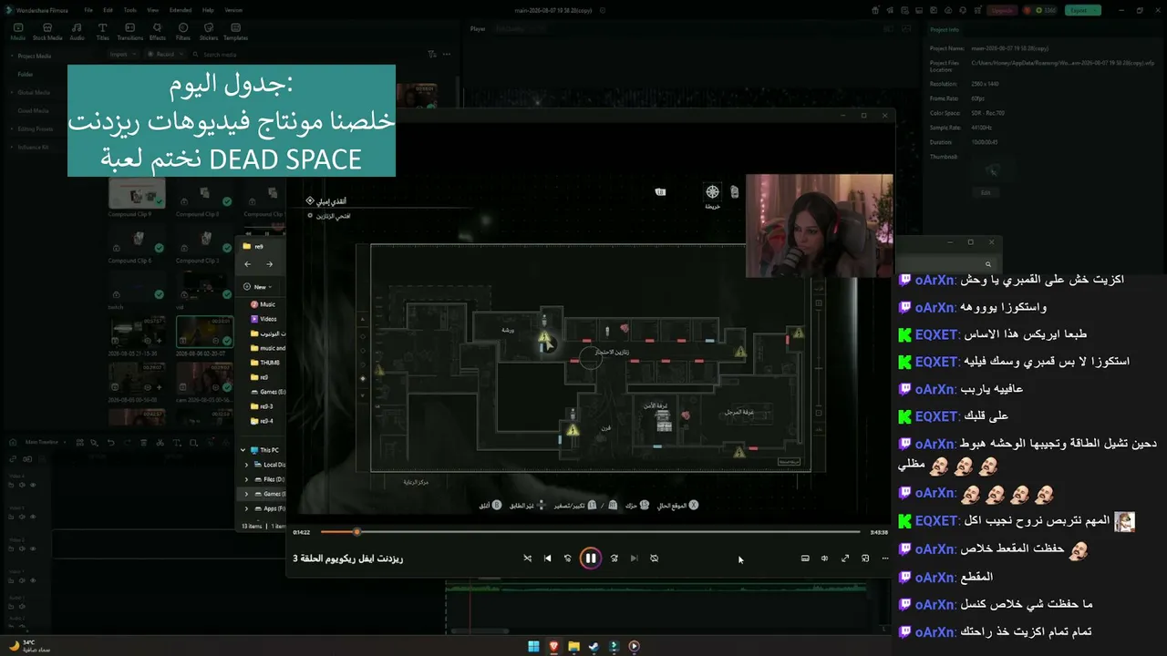Image resolution: width=1167 pixels, height=656 pixels.
Task: Click the skip-forward button right of pause
Action: click(614, 559)
